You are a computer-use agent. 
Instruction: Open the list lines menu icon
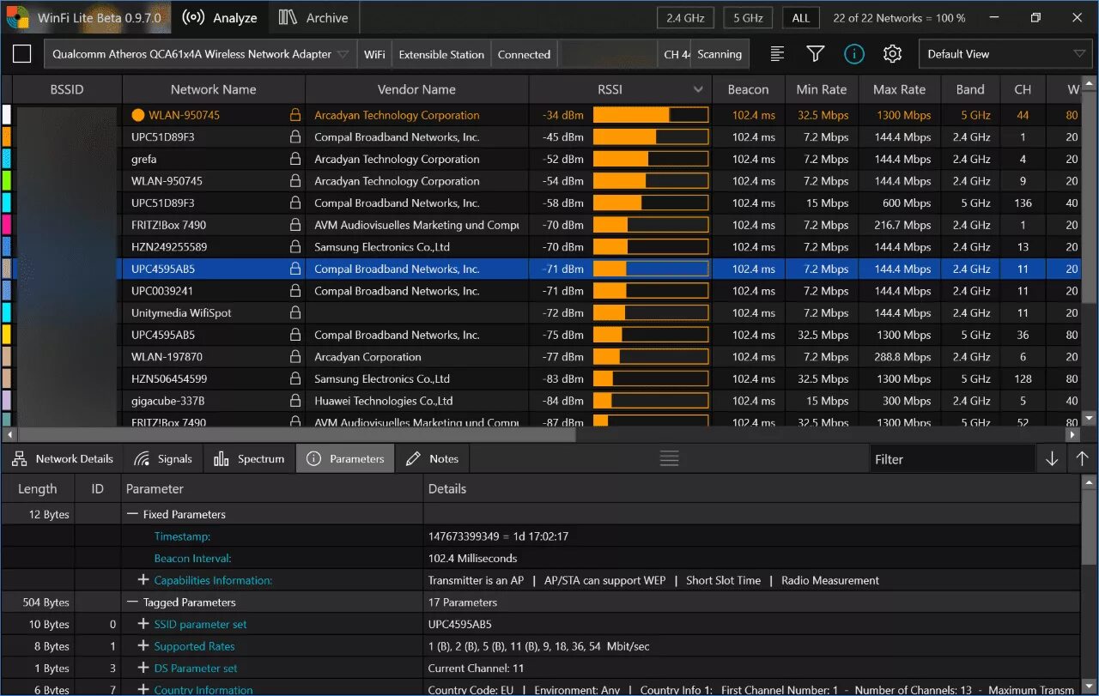click(x=777, y=54)
